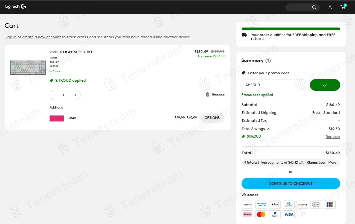
Task: Collapse the Total Savings section
Action: click(269, 129)
